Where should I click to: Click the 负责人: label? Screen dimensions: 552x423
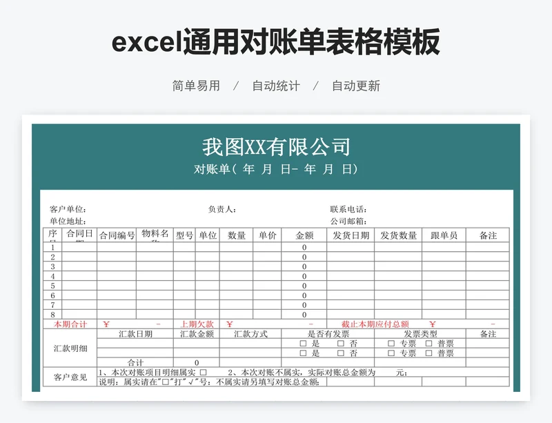pos(222,209)
